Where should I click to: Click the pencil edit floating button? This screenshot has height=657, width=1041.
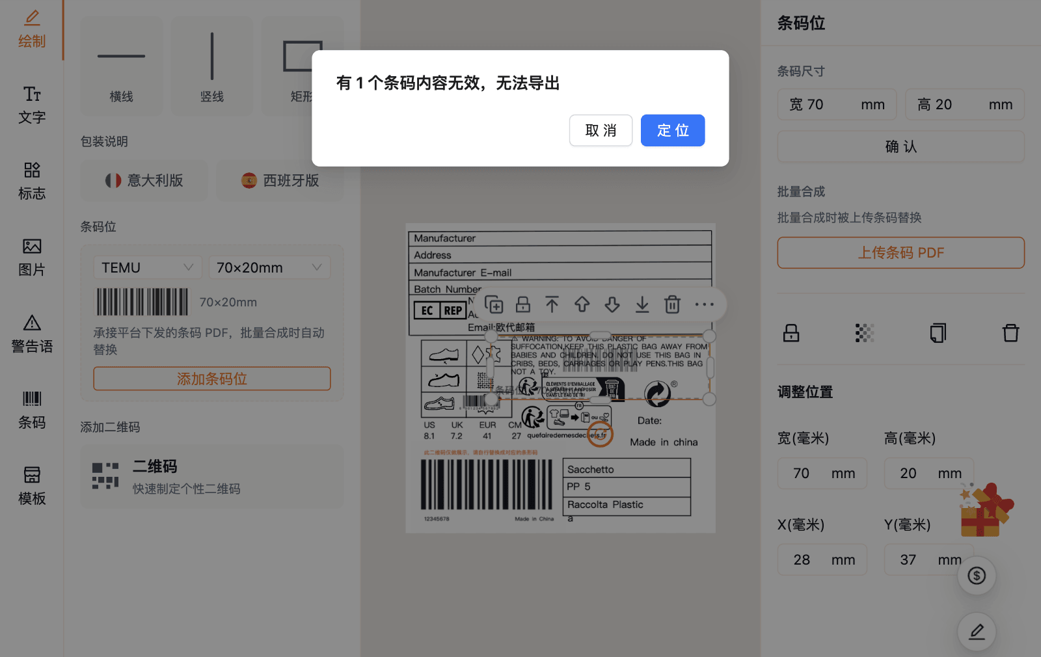pos(977,632)
